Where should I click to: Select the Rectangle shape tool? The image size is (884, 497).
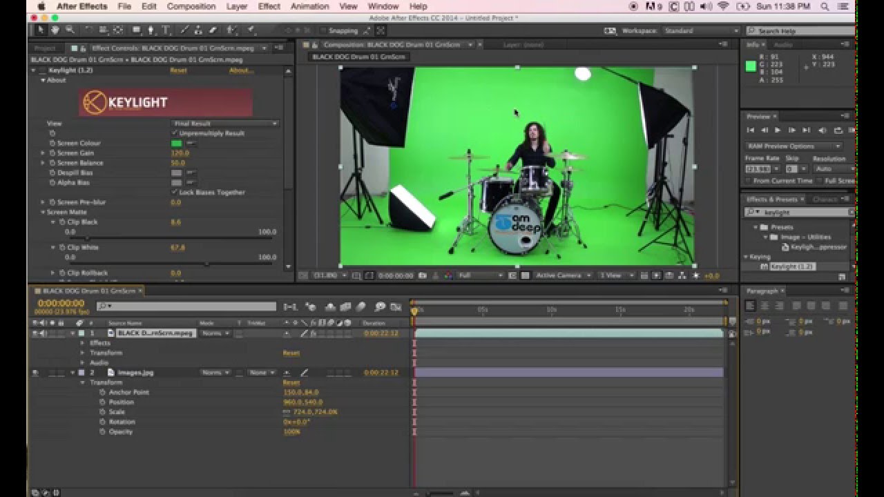tap(136, 30)
